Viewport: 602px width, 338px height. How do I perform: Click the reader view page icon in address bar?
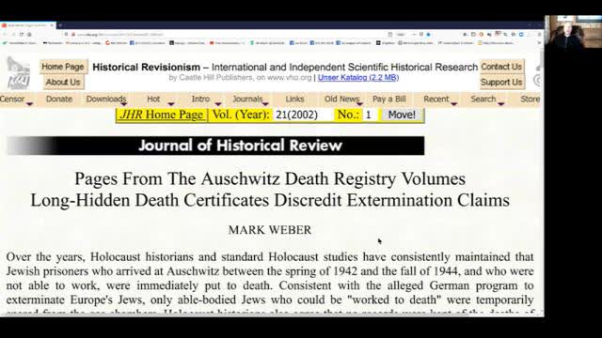tap(390, 34)
